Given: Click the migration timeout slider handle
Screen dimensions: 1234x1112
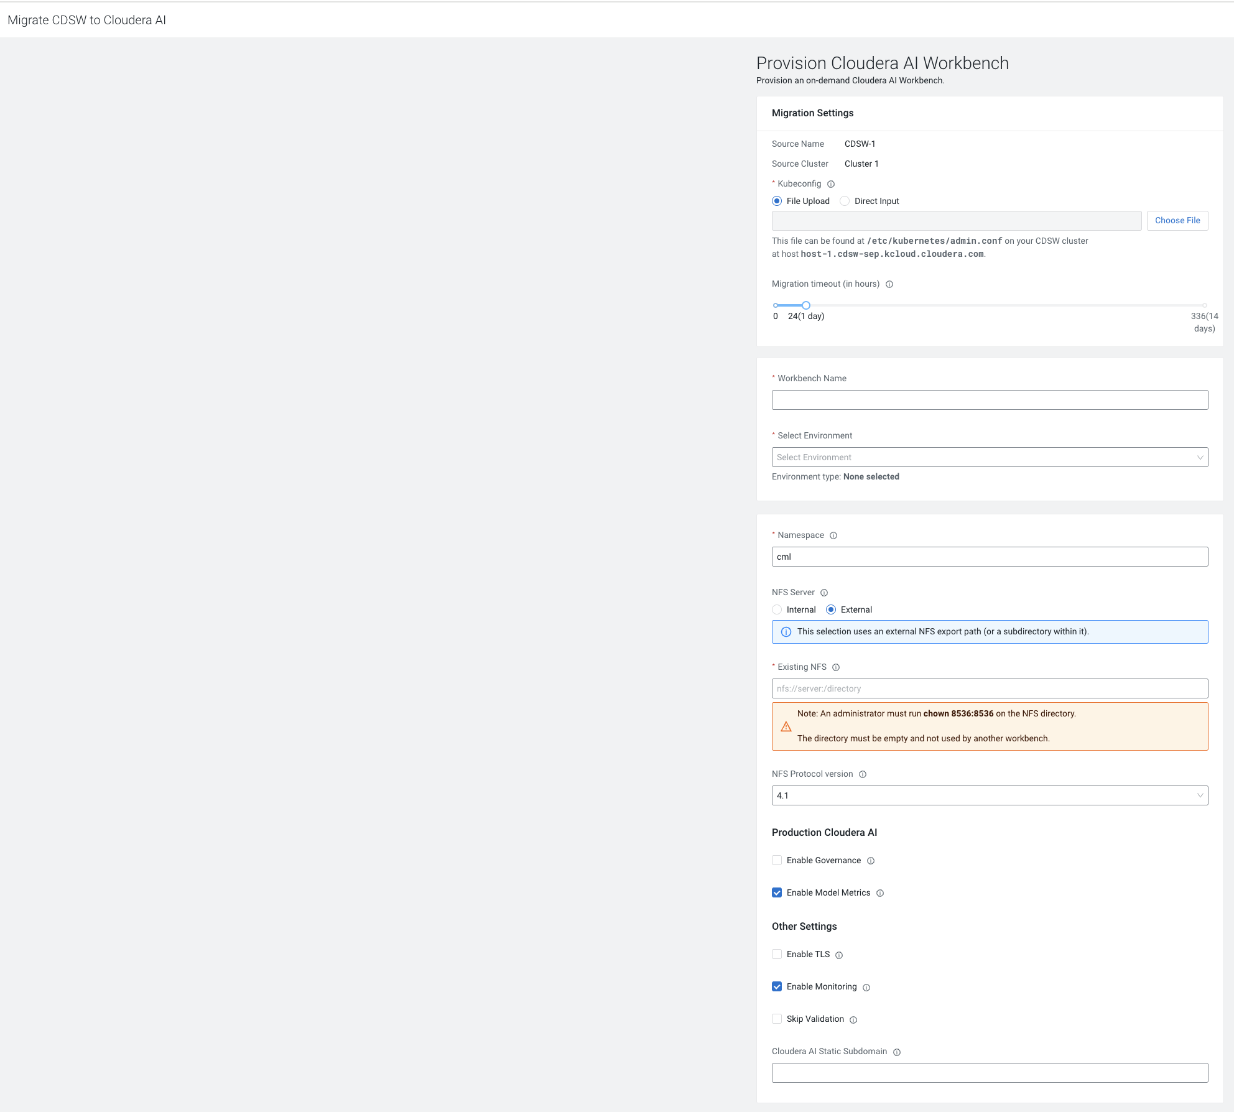Looking at the screenshot, I should click(x=806, y=305).
